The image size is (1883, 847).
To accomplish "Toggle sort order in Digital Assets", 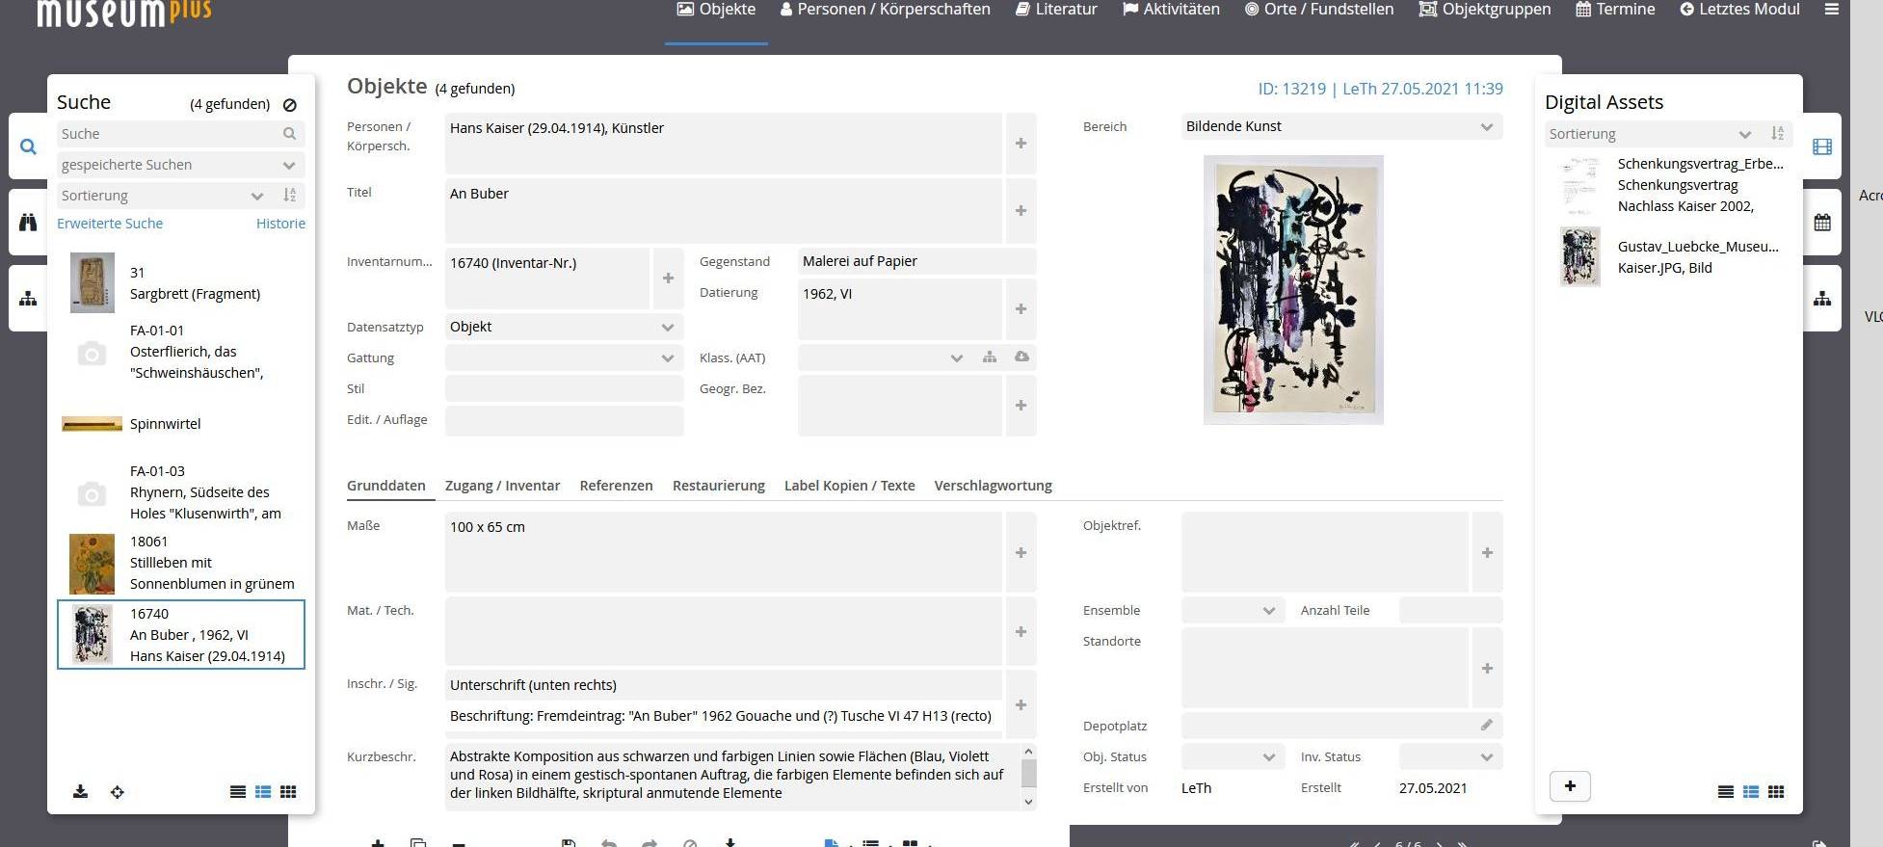I will (x=1777, y=134).
